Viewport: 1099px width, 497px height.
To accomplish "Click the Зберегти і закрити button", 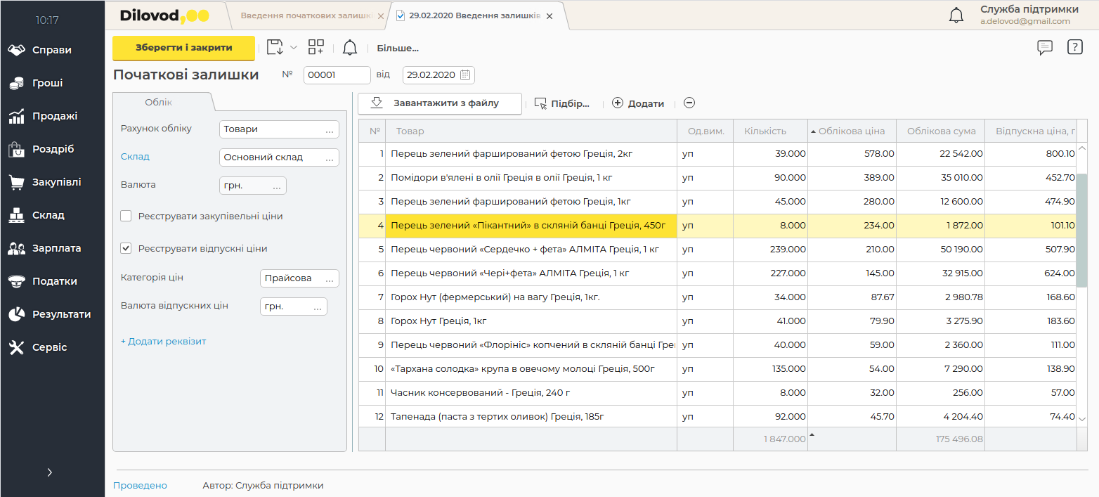I will pyautogui.click(x=183, y=48).
